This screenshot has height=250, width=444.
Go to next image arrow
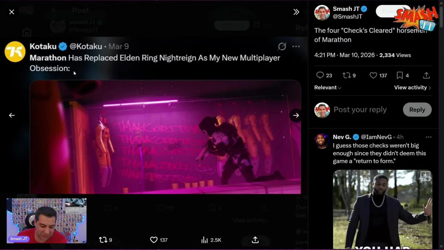(x=296, y=115)
